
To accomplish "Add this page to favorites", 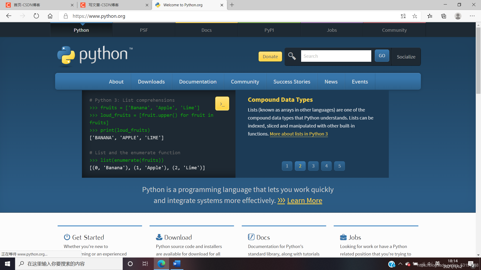I will tap(415, 16).
